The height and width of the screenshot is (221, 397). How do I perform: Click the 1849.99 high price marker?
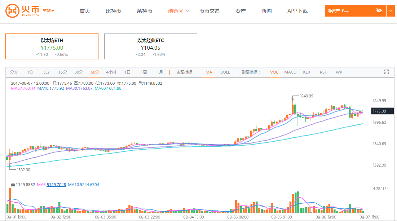306,96
